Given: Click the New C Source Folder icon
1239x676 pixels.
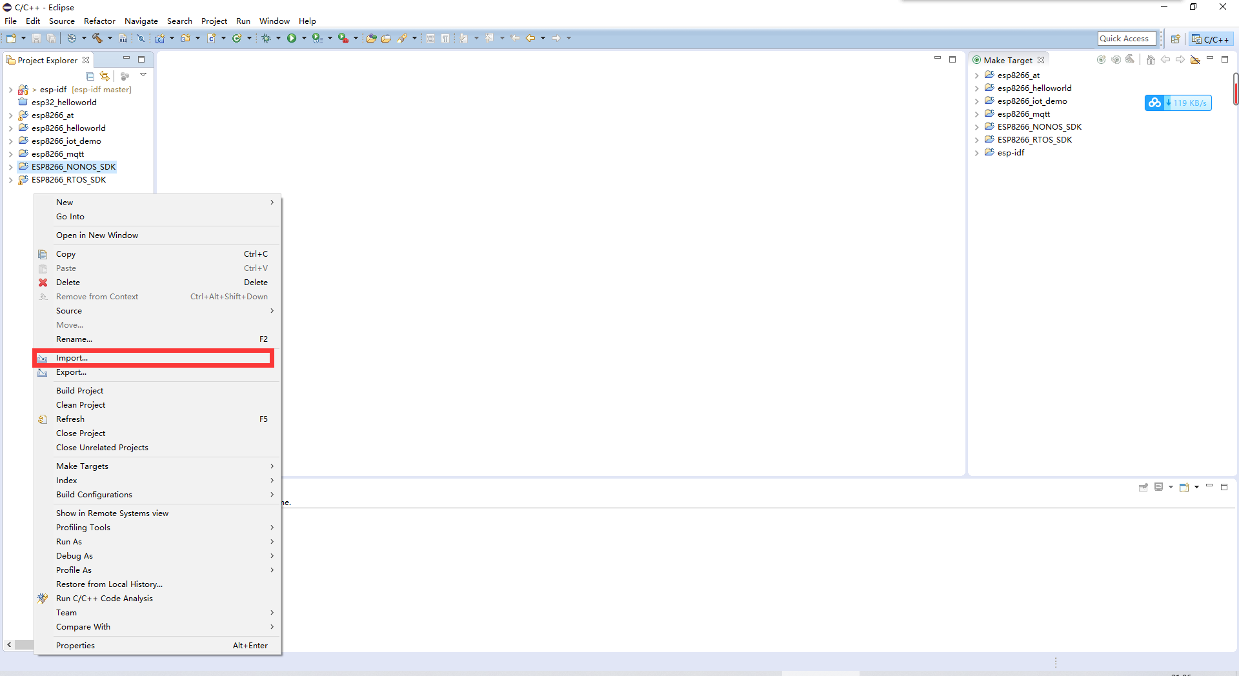Looking at the screenshot, I should 185,39.
